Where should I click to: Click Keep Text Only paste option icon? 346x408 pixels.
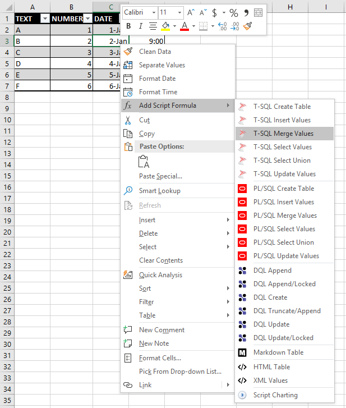[144, 162]
